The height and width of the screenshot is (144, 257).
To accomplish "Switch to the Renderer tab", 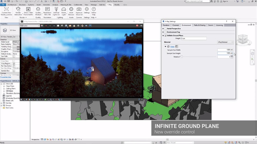I will [166, 25].
